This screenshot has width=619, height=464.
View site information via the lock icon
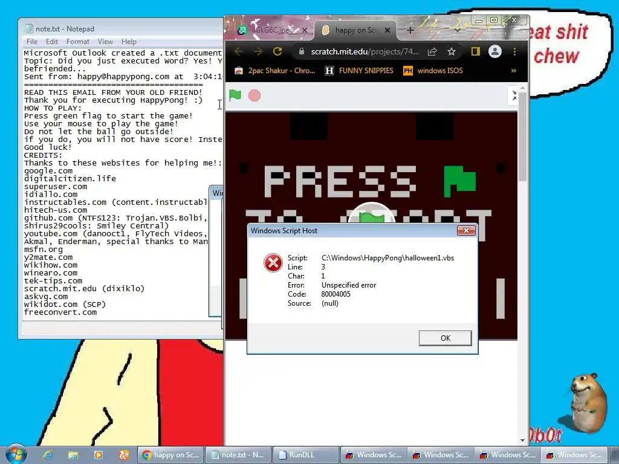[302, 51]
